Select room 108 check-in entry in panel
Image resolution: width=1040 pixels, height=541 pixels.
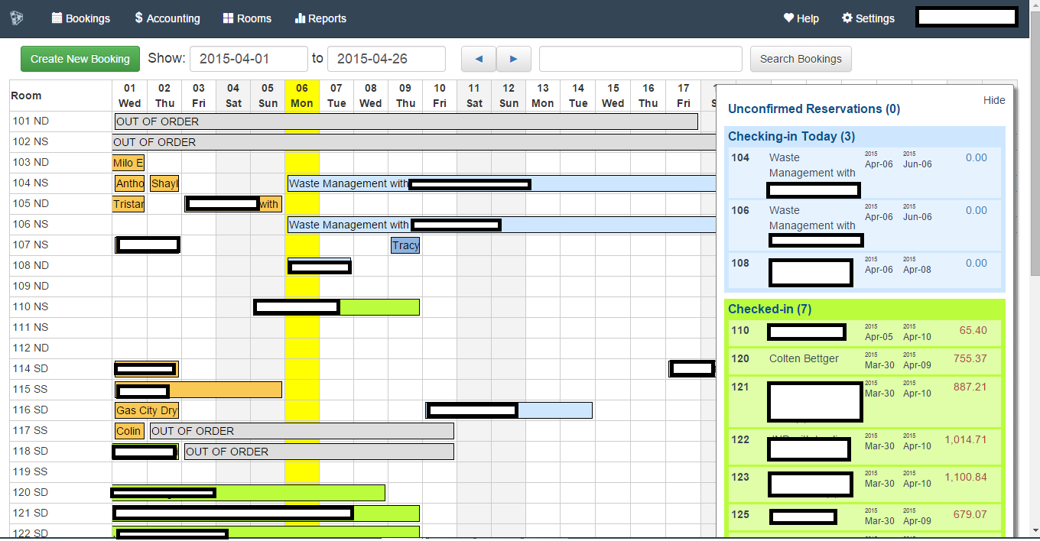pyautogui.click(x=864, y=270)
